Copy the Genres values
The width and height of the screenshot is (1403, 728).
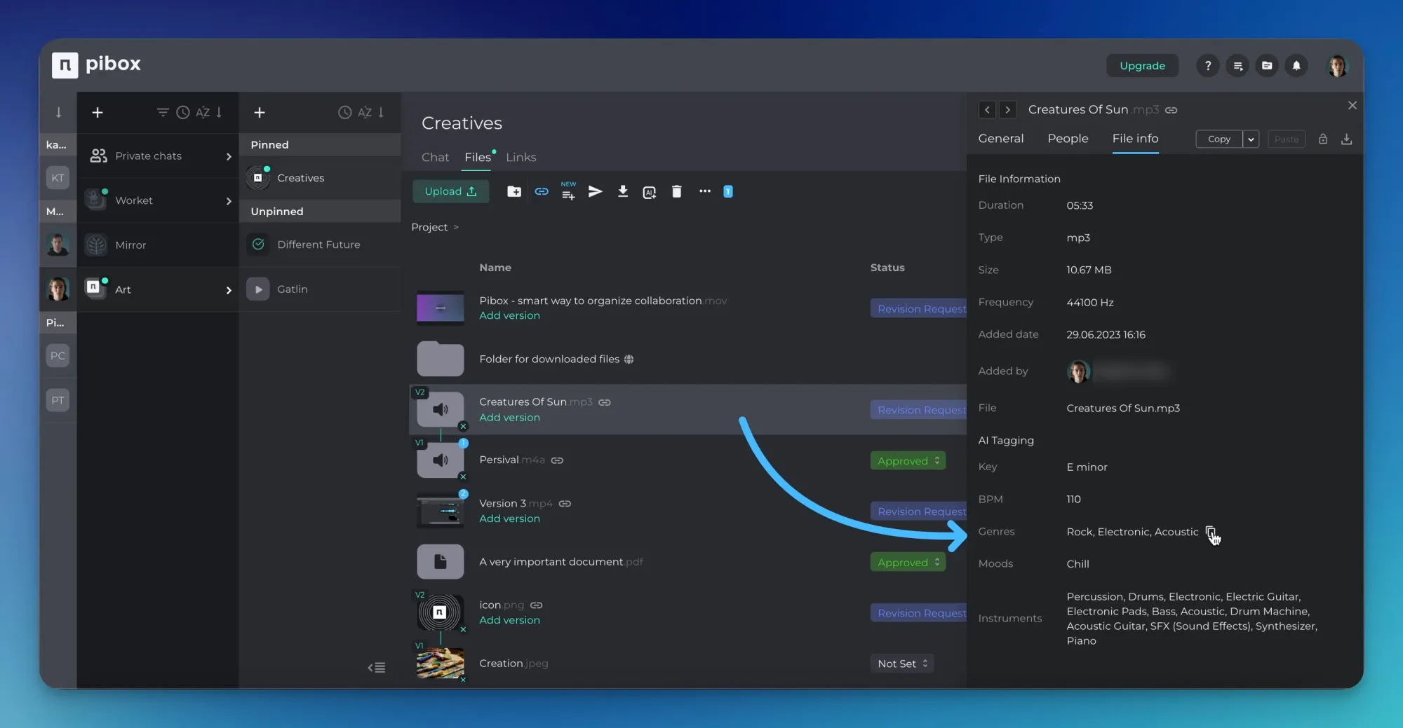(x=1211, y=533)
